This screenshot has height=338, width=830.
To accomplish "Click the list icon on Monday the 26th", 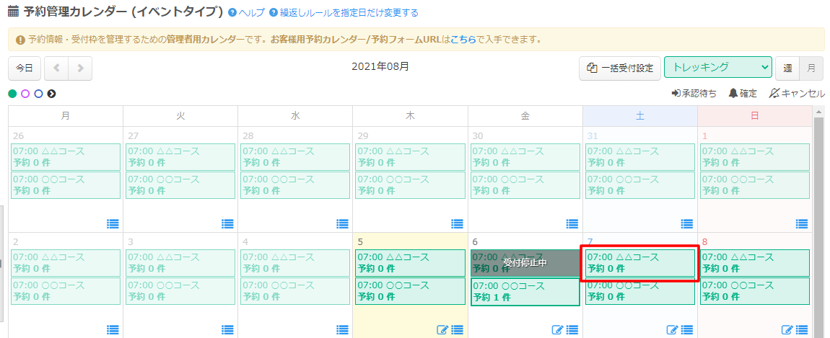I will point(113,224).
